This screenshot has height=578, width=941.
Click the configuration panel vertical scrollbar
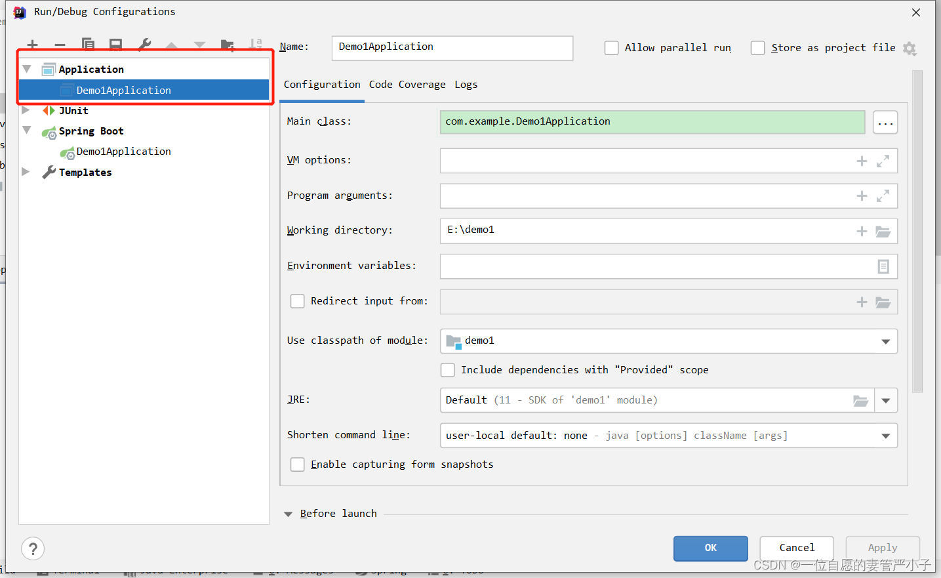[x=917, y=231]
